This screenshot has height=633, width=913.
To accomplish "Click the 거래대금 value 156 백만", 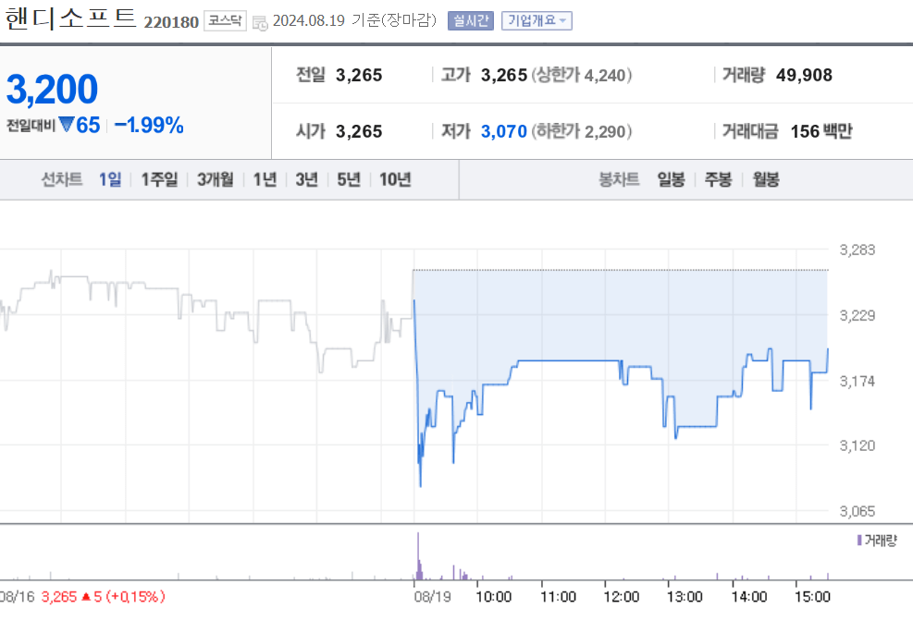I will 821,131.
